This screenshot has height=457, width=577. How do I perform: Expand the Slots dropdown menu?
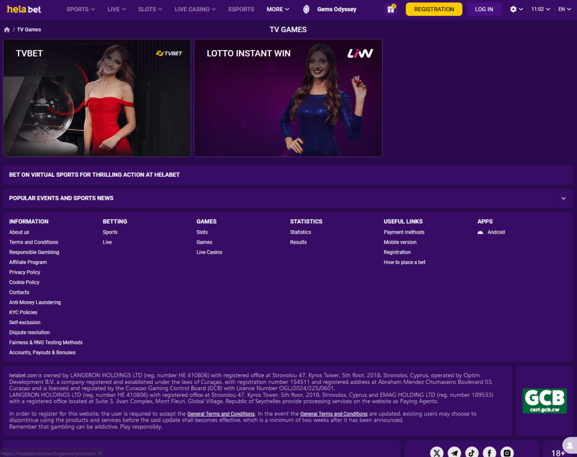150,9
